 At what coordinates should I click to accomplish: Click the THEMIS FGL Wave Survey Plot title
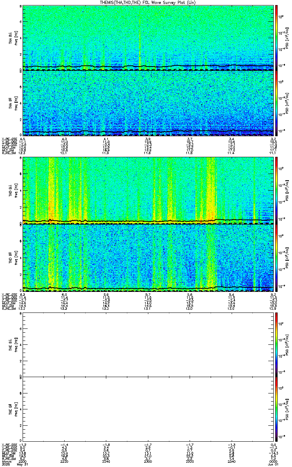[x=146, y=2]
